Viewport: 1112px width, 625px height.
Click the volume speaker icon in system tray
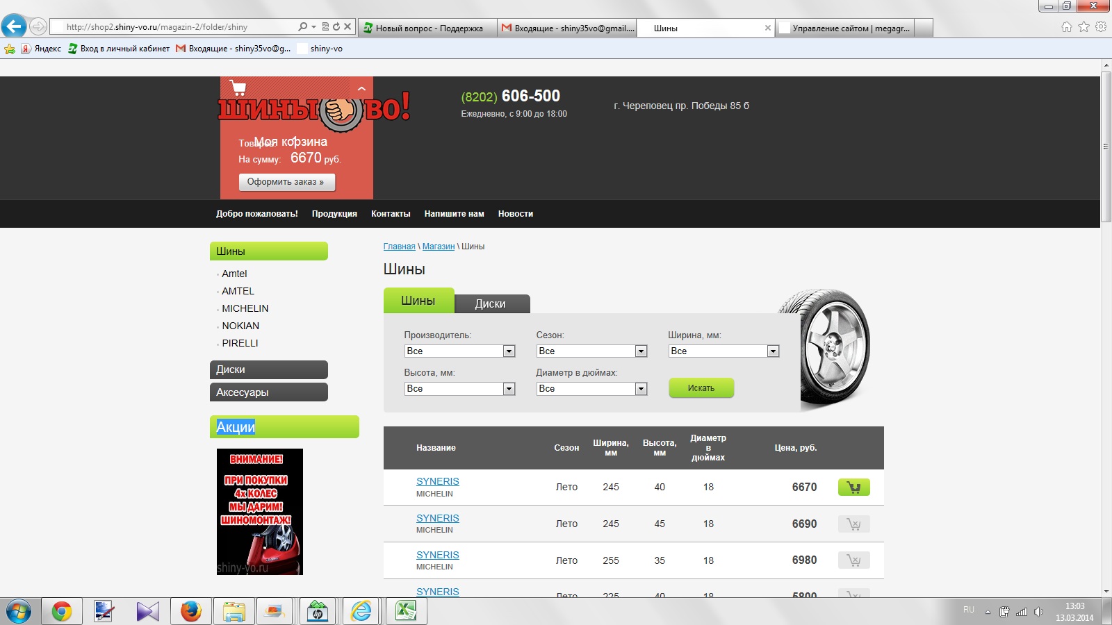1038,612
